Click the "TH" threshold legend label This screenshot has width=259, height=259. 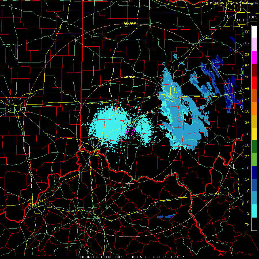coord(247,225)
